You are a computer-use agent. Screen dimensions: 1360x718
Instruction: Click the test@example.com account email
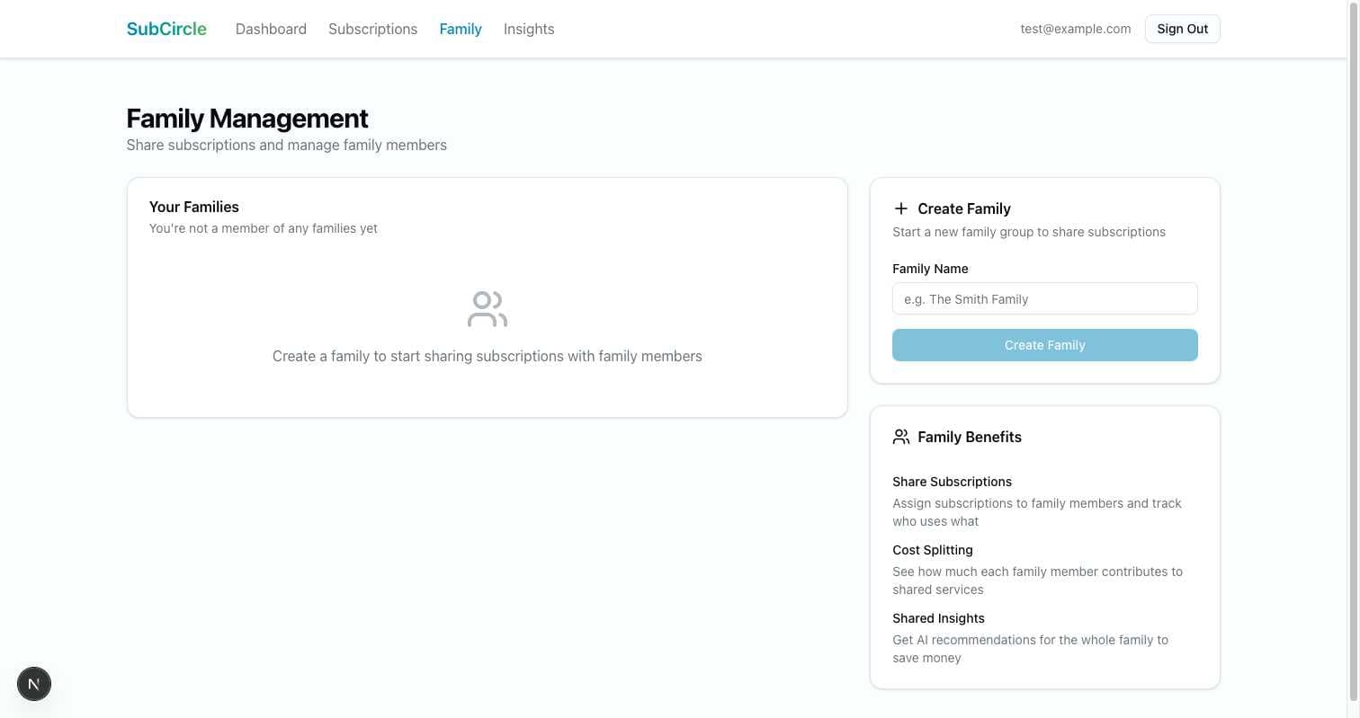[x=1075, y=29]
